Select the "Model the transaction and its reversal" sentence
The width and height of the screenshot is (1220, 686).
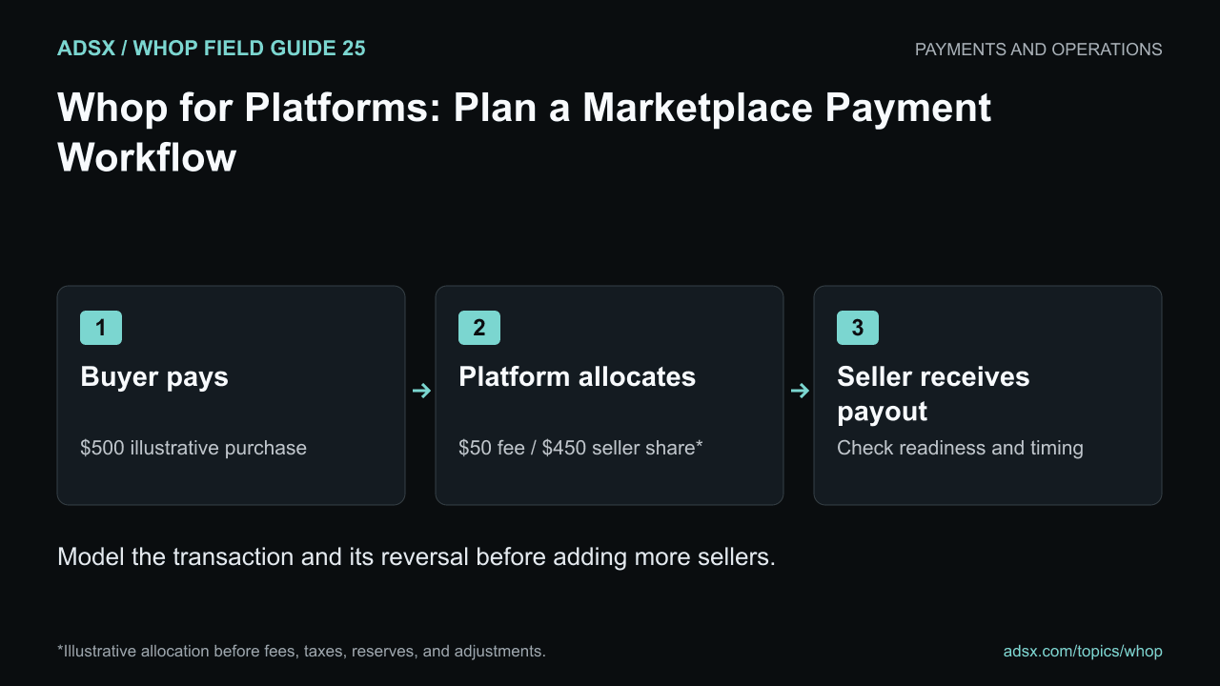417,556
